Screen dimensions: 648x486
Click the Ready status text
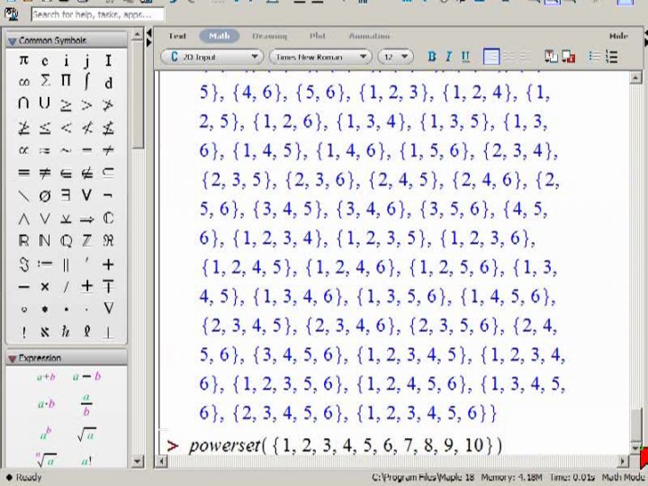pyautogui.click(x=29, y=477)
